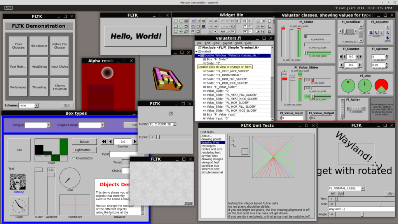Image resolution: width=398 pixels, height=224 pixels.
Task: Collapse the main() tree node
Action: point(196,52)
